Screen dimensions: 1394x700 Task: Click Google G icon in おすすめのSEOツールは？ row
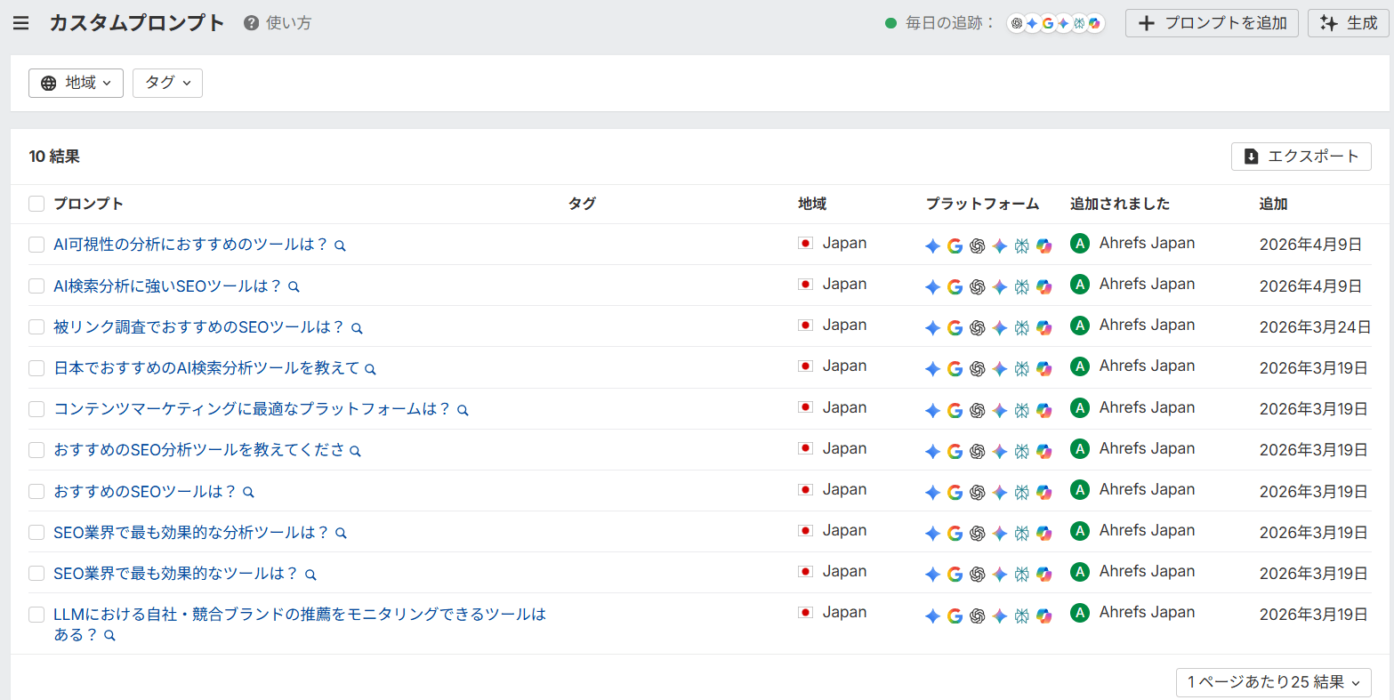(955, 492)
